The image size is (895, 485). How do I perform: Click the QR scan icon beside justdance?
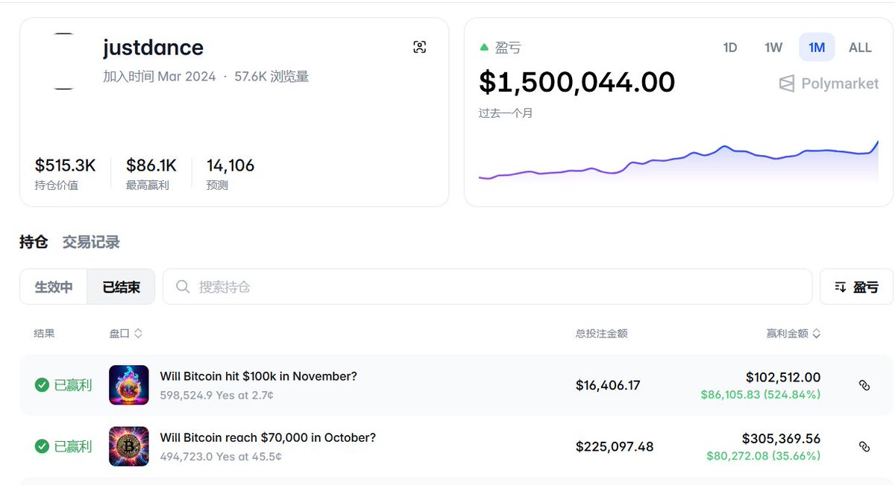(420, 48)
